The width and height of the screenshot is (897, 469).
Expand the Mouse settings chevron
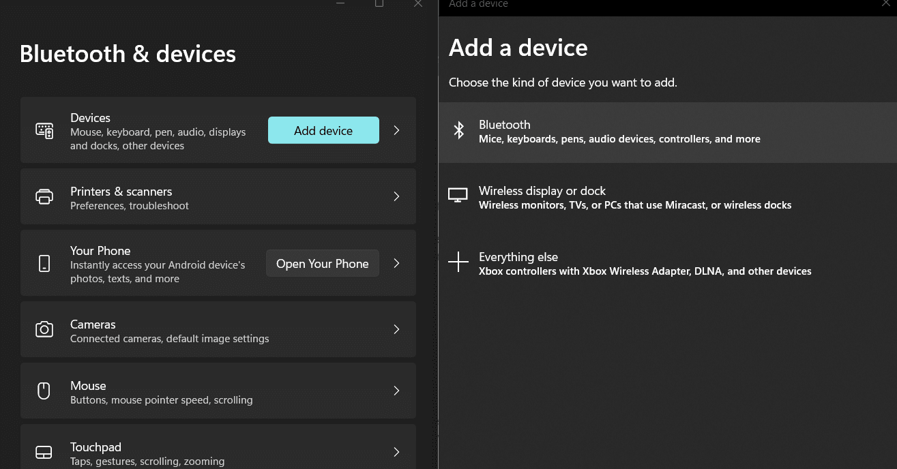(x=396, y=391)
